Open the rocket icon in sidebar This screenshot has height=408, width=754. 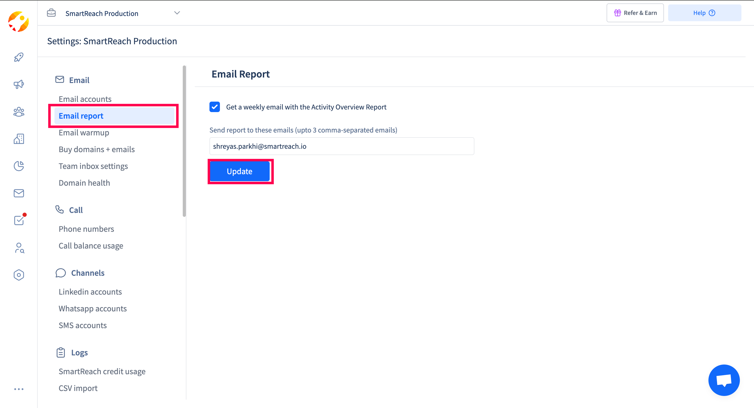pos(19,57)
